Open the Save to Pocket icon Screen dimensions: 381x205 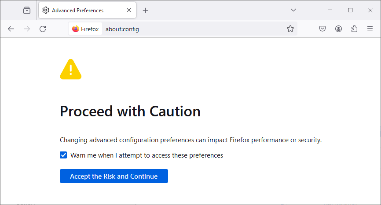coord(322,29)
